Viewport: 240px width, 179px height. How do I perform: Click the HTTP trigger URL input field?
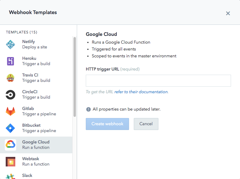(158, 80)
